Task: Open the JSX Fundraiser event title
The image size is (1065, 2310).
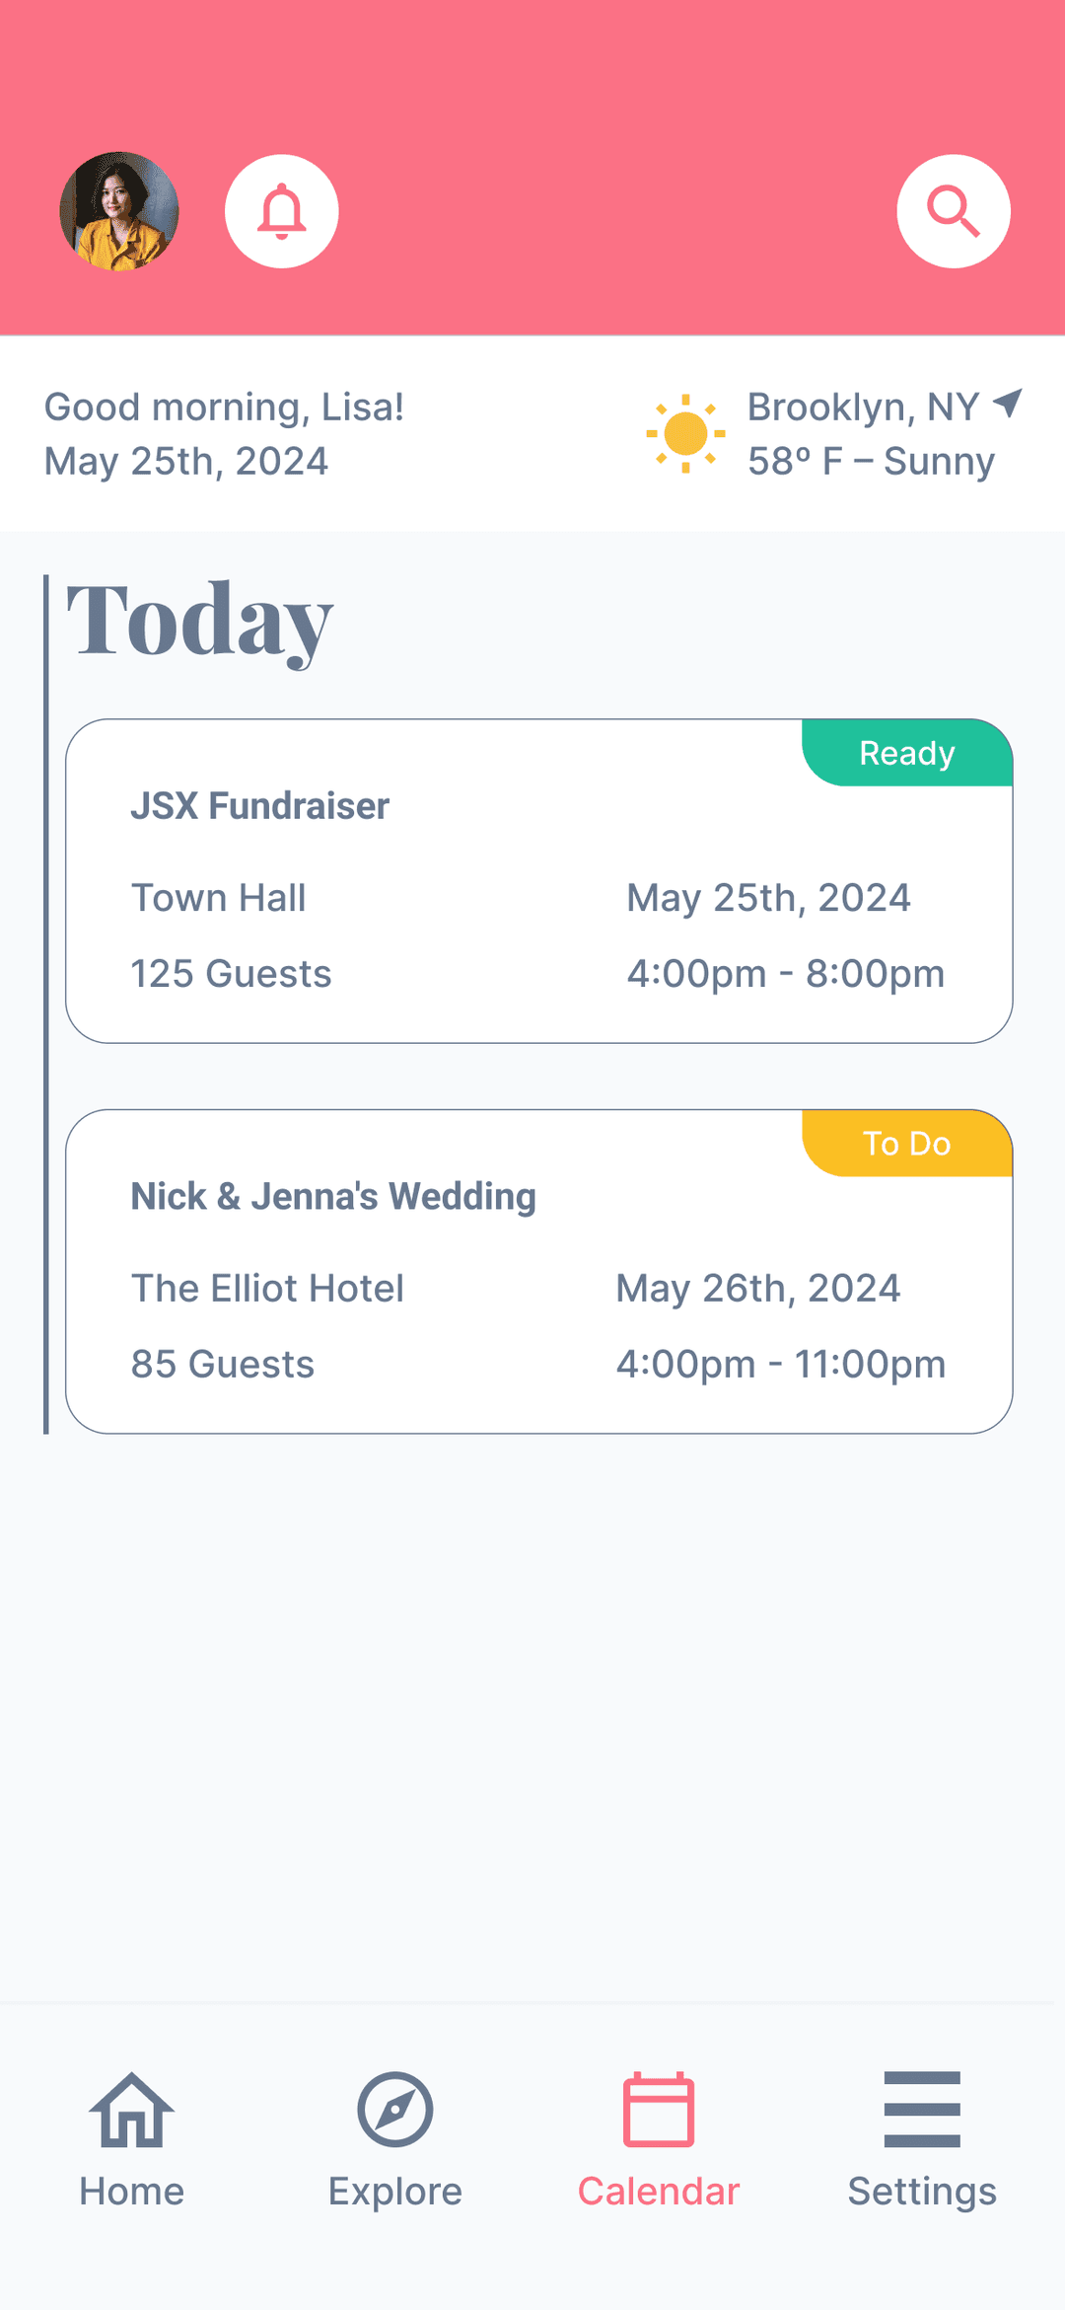Action: click(x=260, y=806)
